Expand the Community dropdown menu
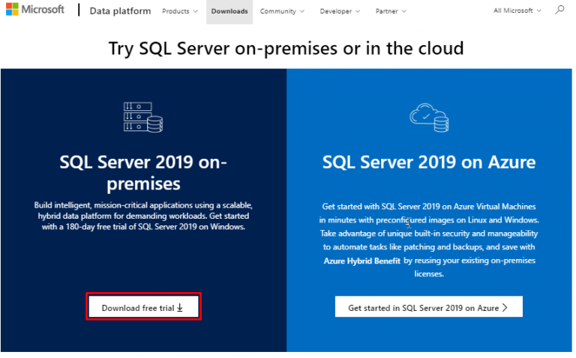Screen dimensions: 576x358 (x=282, y=11)
